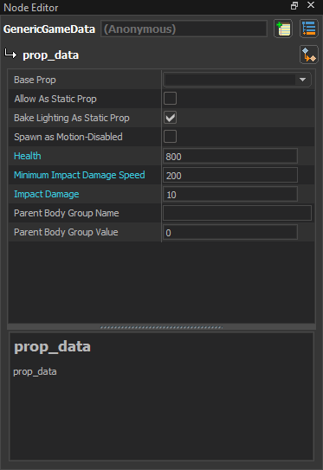Screen dimensions: 323x470
Task: Click Minimum Impact Damage Speed field 200
Action: click(x=230, y=175)
